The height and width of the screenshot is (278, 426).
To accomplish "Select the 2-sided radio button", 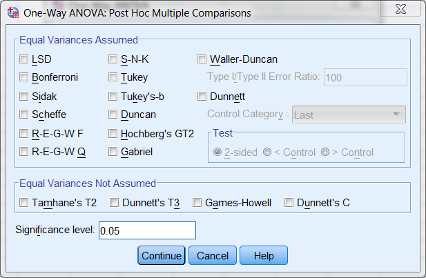I will (x=218, y=152).
